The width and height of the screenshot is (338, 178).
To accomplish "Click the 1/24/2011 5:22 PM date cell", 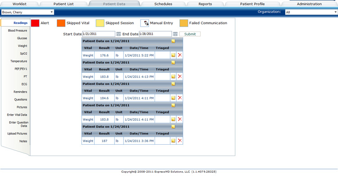I will click(x=139, y=55).
